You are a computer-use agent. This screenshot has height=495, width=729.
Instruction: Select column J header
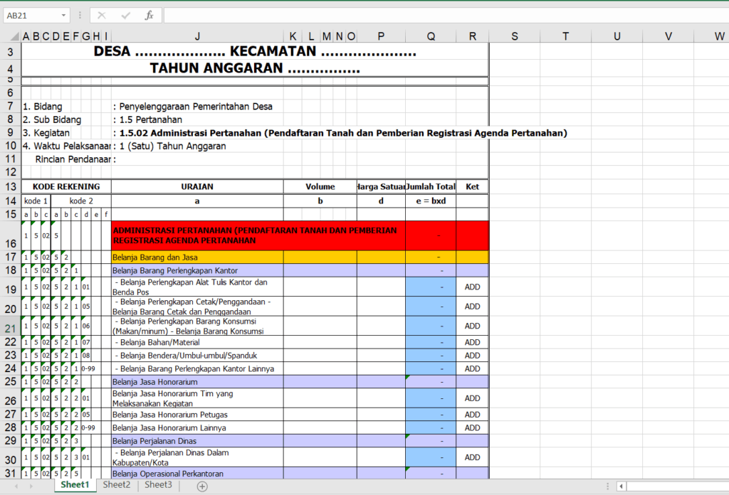pyautogui.click(x=197, y=36)
